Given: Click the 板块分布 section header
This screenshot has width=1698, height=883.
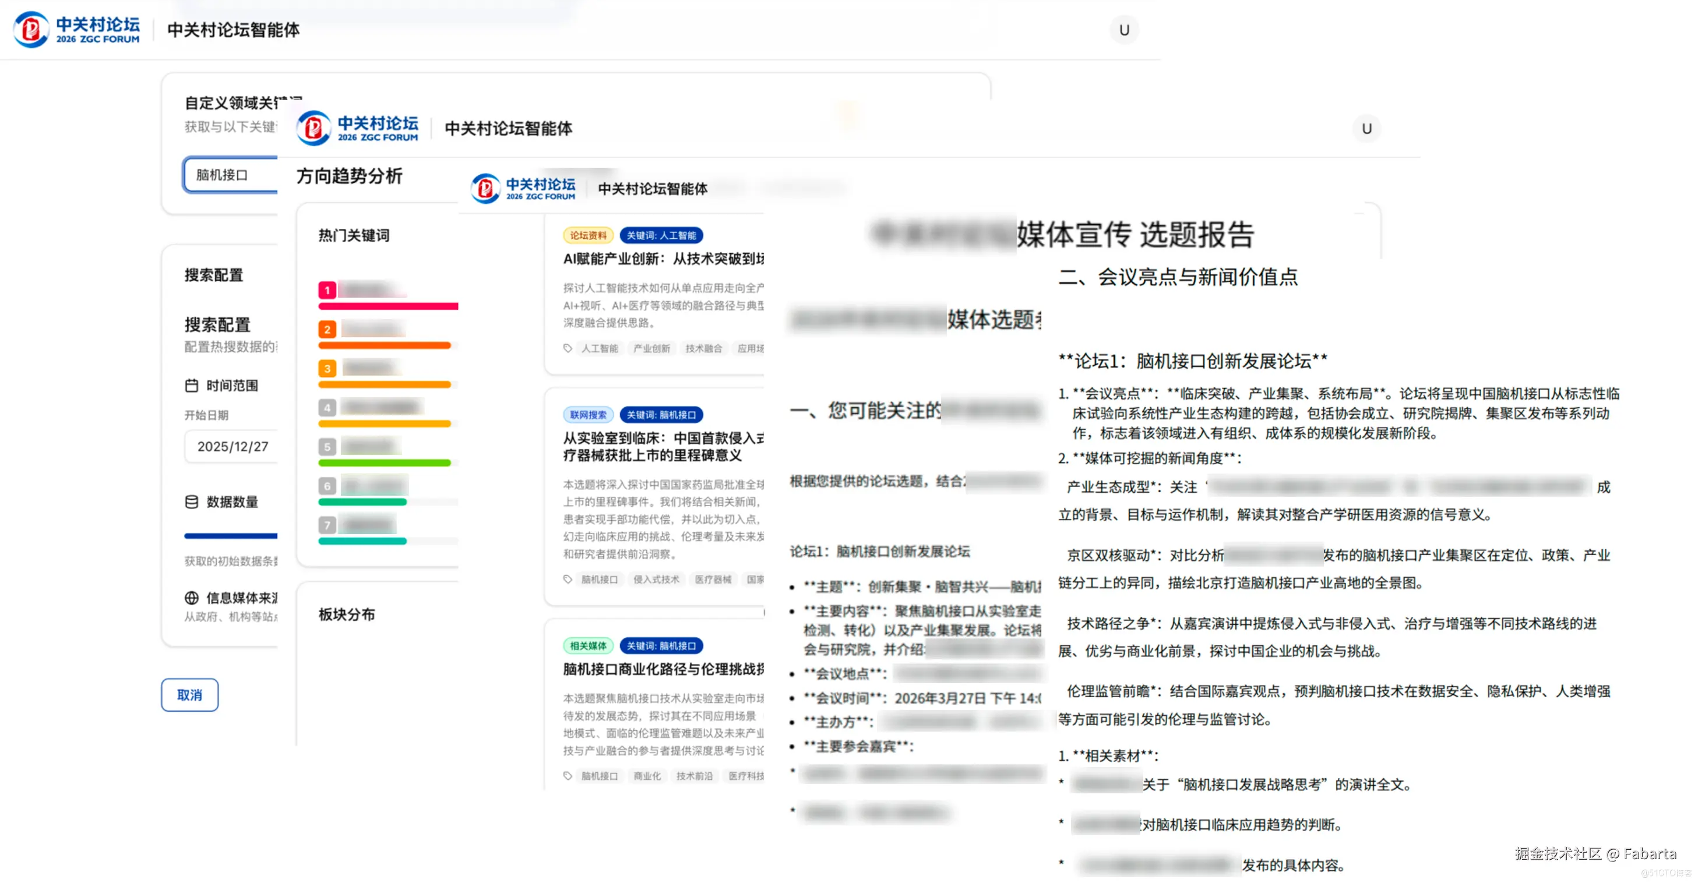Looking at the screenshot, I should [x=346, y=615].
